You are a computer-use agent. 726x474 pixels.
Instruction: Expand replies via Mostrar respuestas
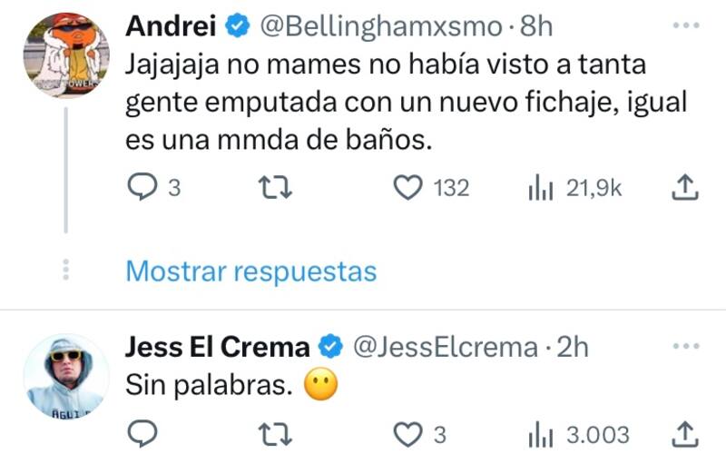click(250, 271)
